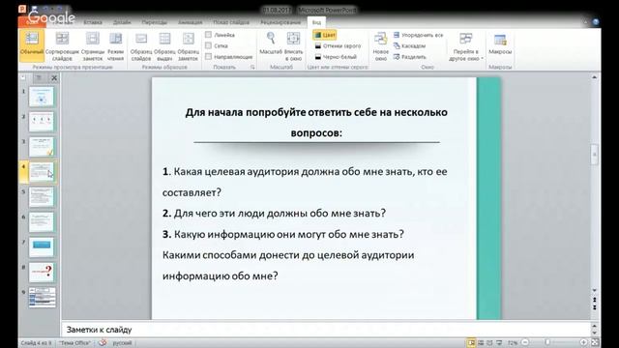Click the Slide Show icon in the status bar
619x348 pixels.
499,342
